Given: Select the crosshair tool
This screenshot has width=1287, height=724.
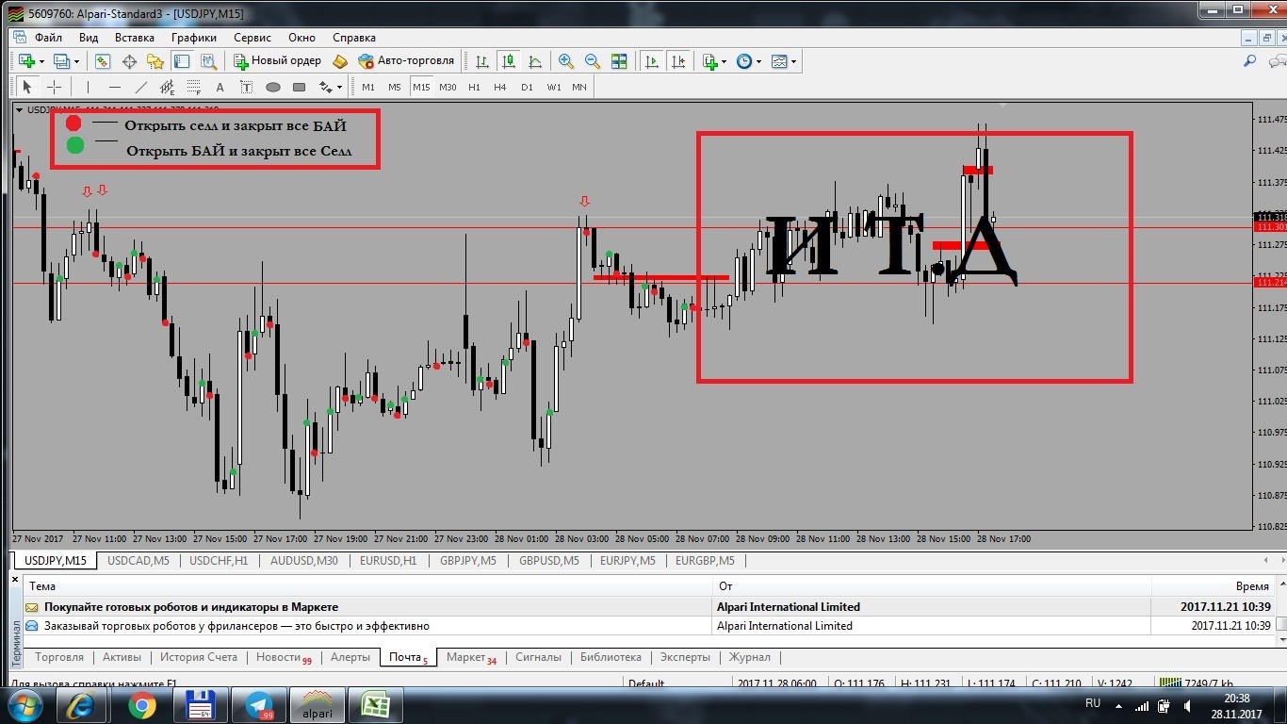Looking at the screenshot, I should point(55,87).
